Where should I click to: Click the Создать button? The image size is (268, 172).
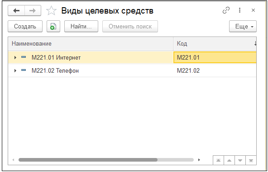pyautogui.click(x=25, y=26)
